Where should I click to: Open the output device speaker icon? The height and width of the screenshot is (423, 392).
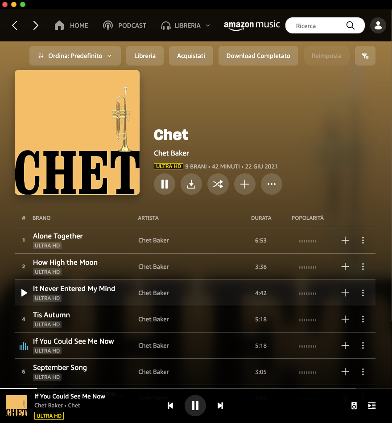tap(354, 406)
